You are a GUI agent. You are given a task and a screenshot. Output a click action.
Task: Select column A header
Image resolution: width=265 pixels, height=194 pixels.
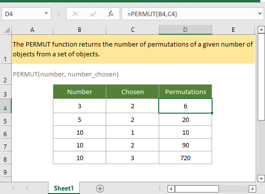[x=32, y=30]
